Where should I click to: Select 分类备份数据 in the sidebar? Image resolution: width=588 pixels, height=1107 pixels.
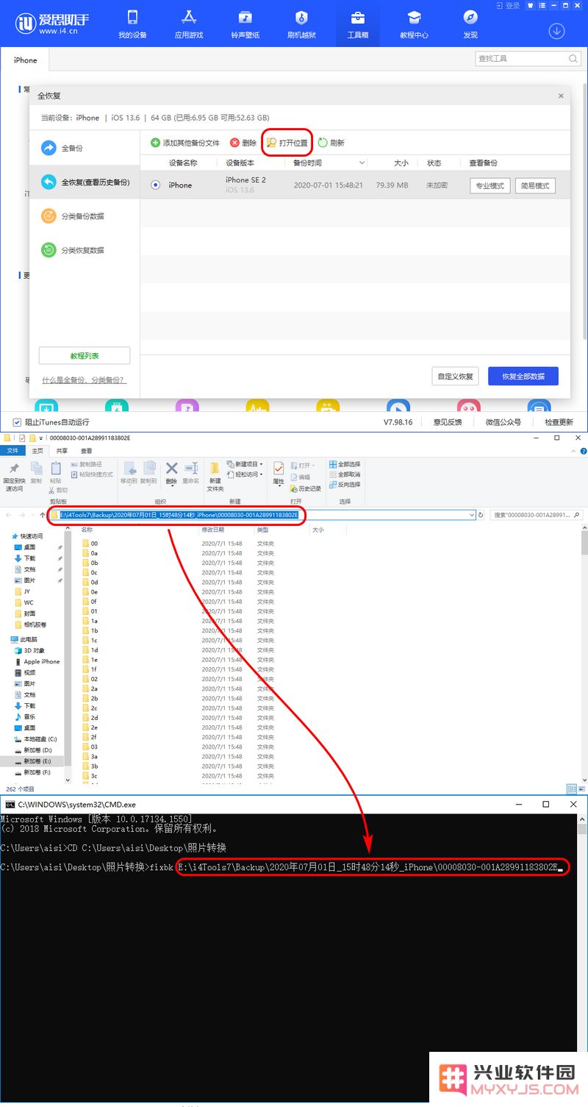coord(85,216)
